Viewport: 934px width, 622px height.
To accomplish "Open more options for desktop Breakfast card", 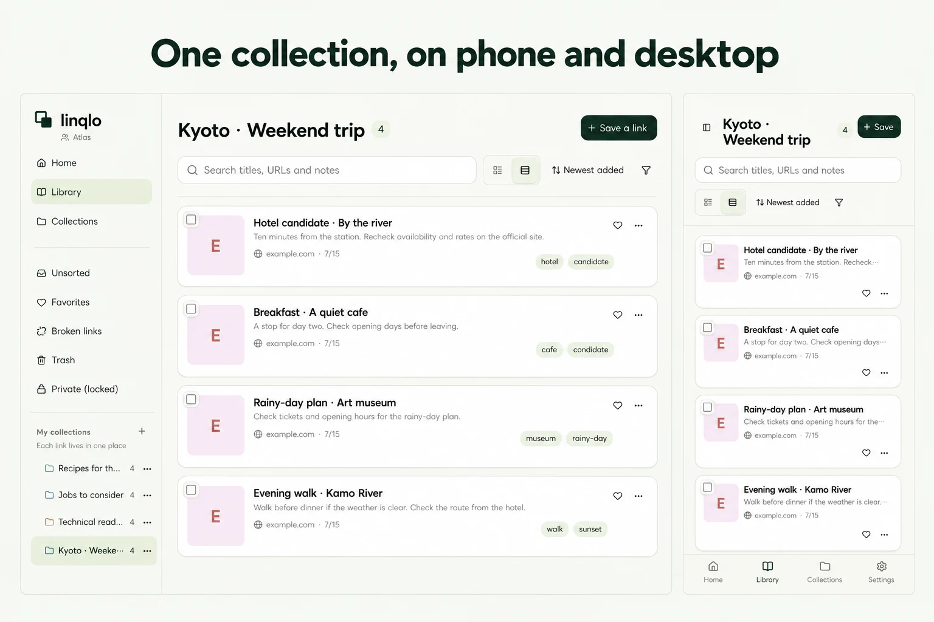I will (x=638, y=315).
